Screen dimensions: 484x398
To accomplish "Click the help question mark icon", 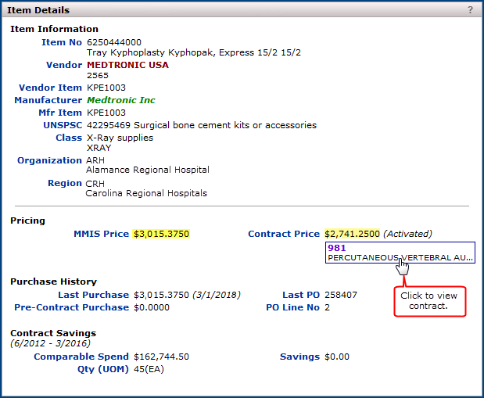I will (470, 10).
